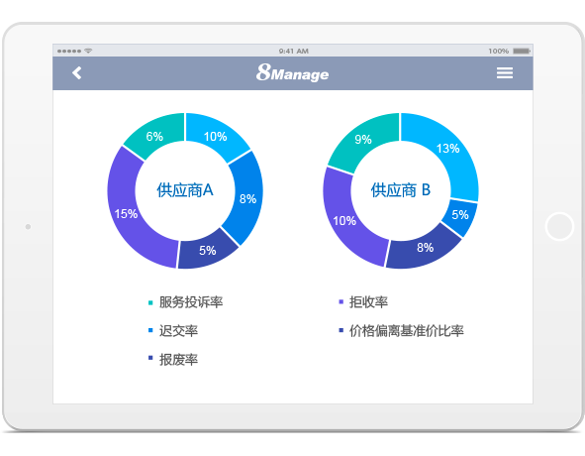This screenshot has width=585, height=456.
Task: Select the 13% segment of 供应商 B chart
Action: (447, 149)
